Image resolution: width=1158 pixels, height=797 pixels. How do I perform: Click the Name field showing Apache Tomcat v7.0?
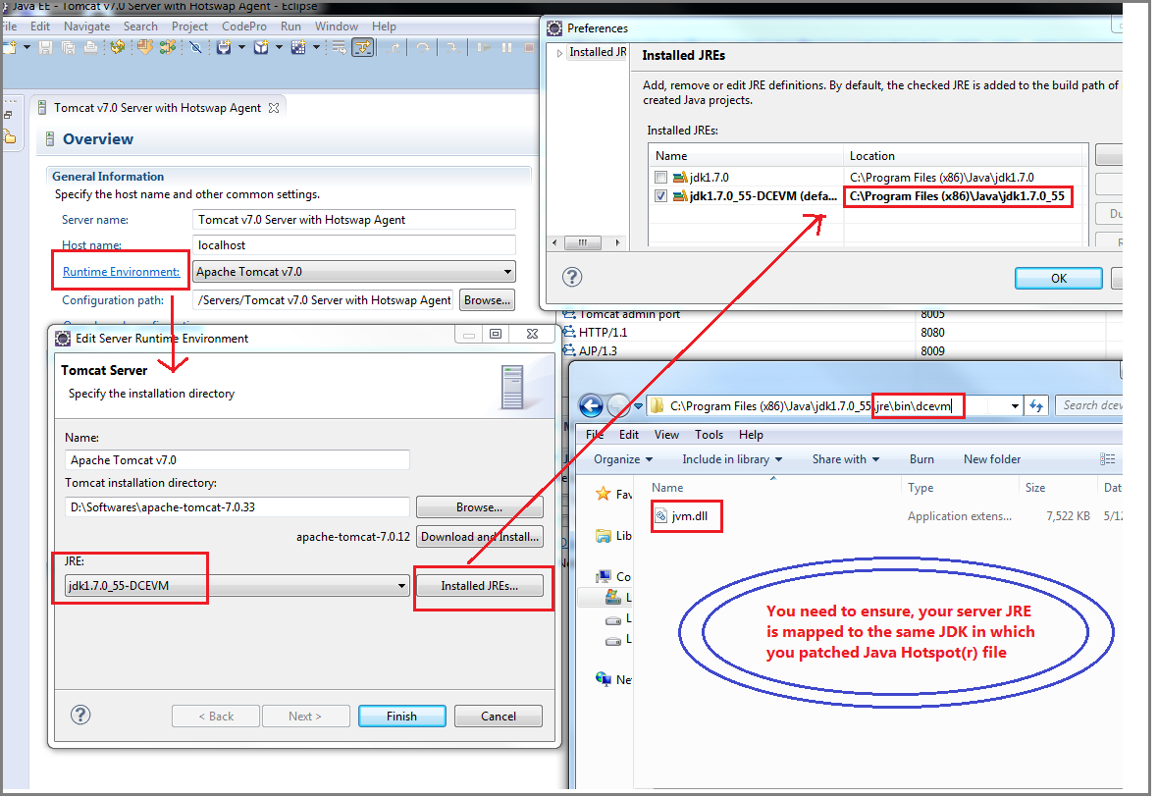click(237, 459)
